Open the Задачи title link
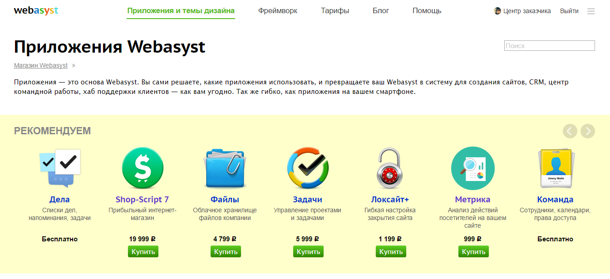 point(307,200)
